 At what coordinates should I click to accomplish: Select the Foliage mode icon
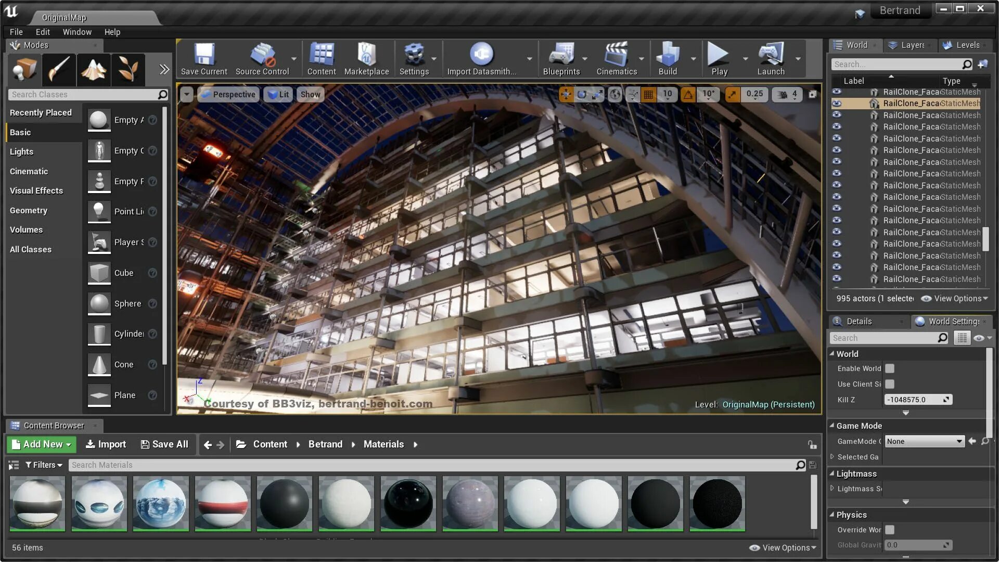pos(128,69)
